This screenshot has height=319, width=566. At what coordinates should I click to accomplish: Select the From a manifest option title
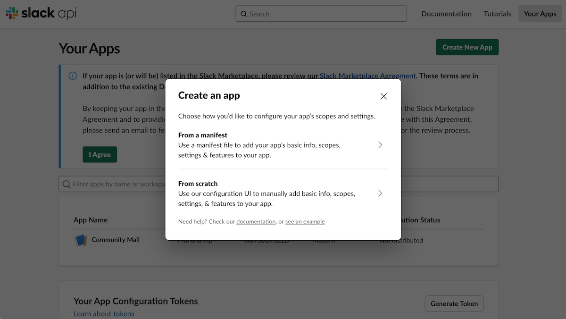202,135
